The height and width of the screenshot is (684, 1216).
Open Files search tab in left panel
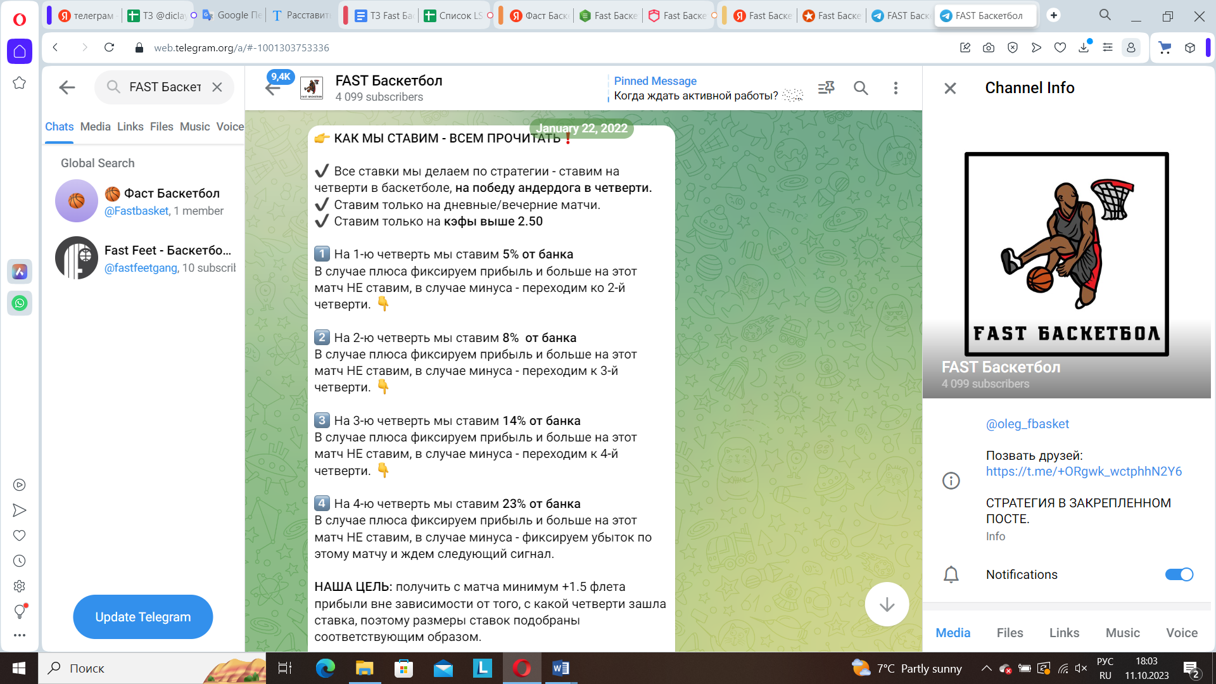coord(161,127)
